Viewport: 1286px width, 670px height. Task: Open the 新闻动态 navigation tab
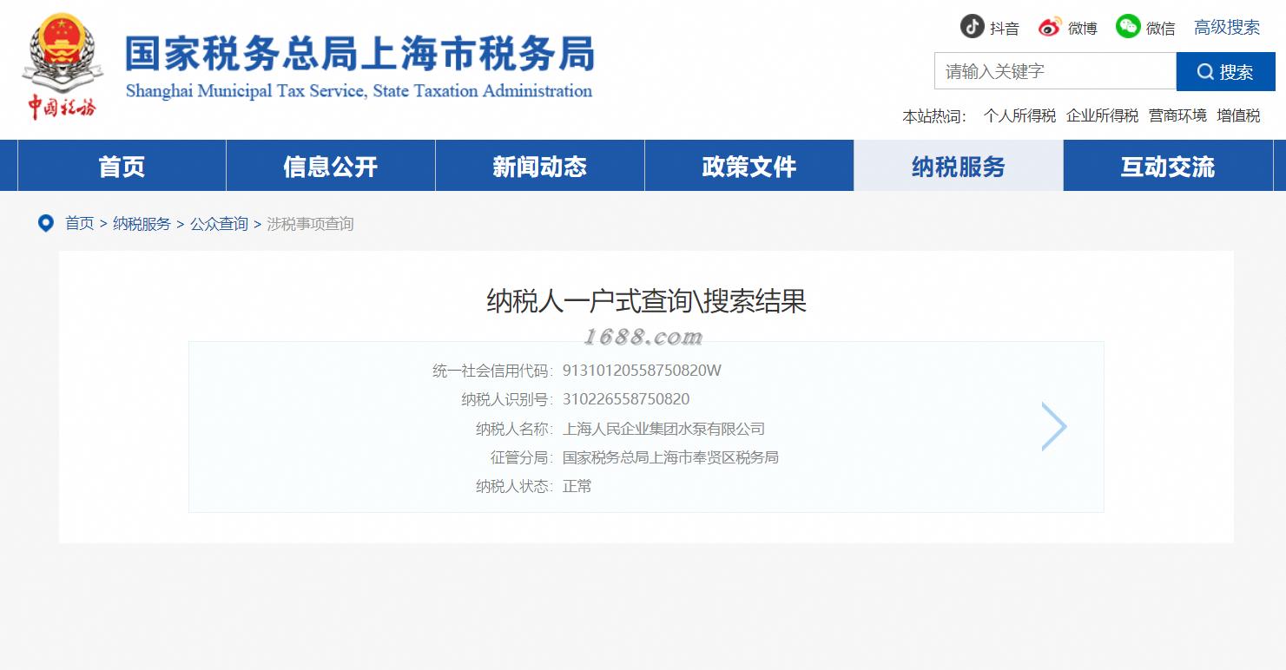540,166
